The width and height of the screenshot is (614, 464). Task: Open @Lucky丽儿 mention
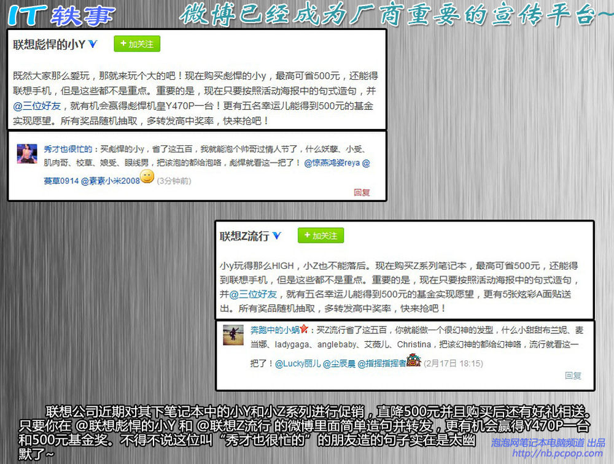(298, 364)
